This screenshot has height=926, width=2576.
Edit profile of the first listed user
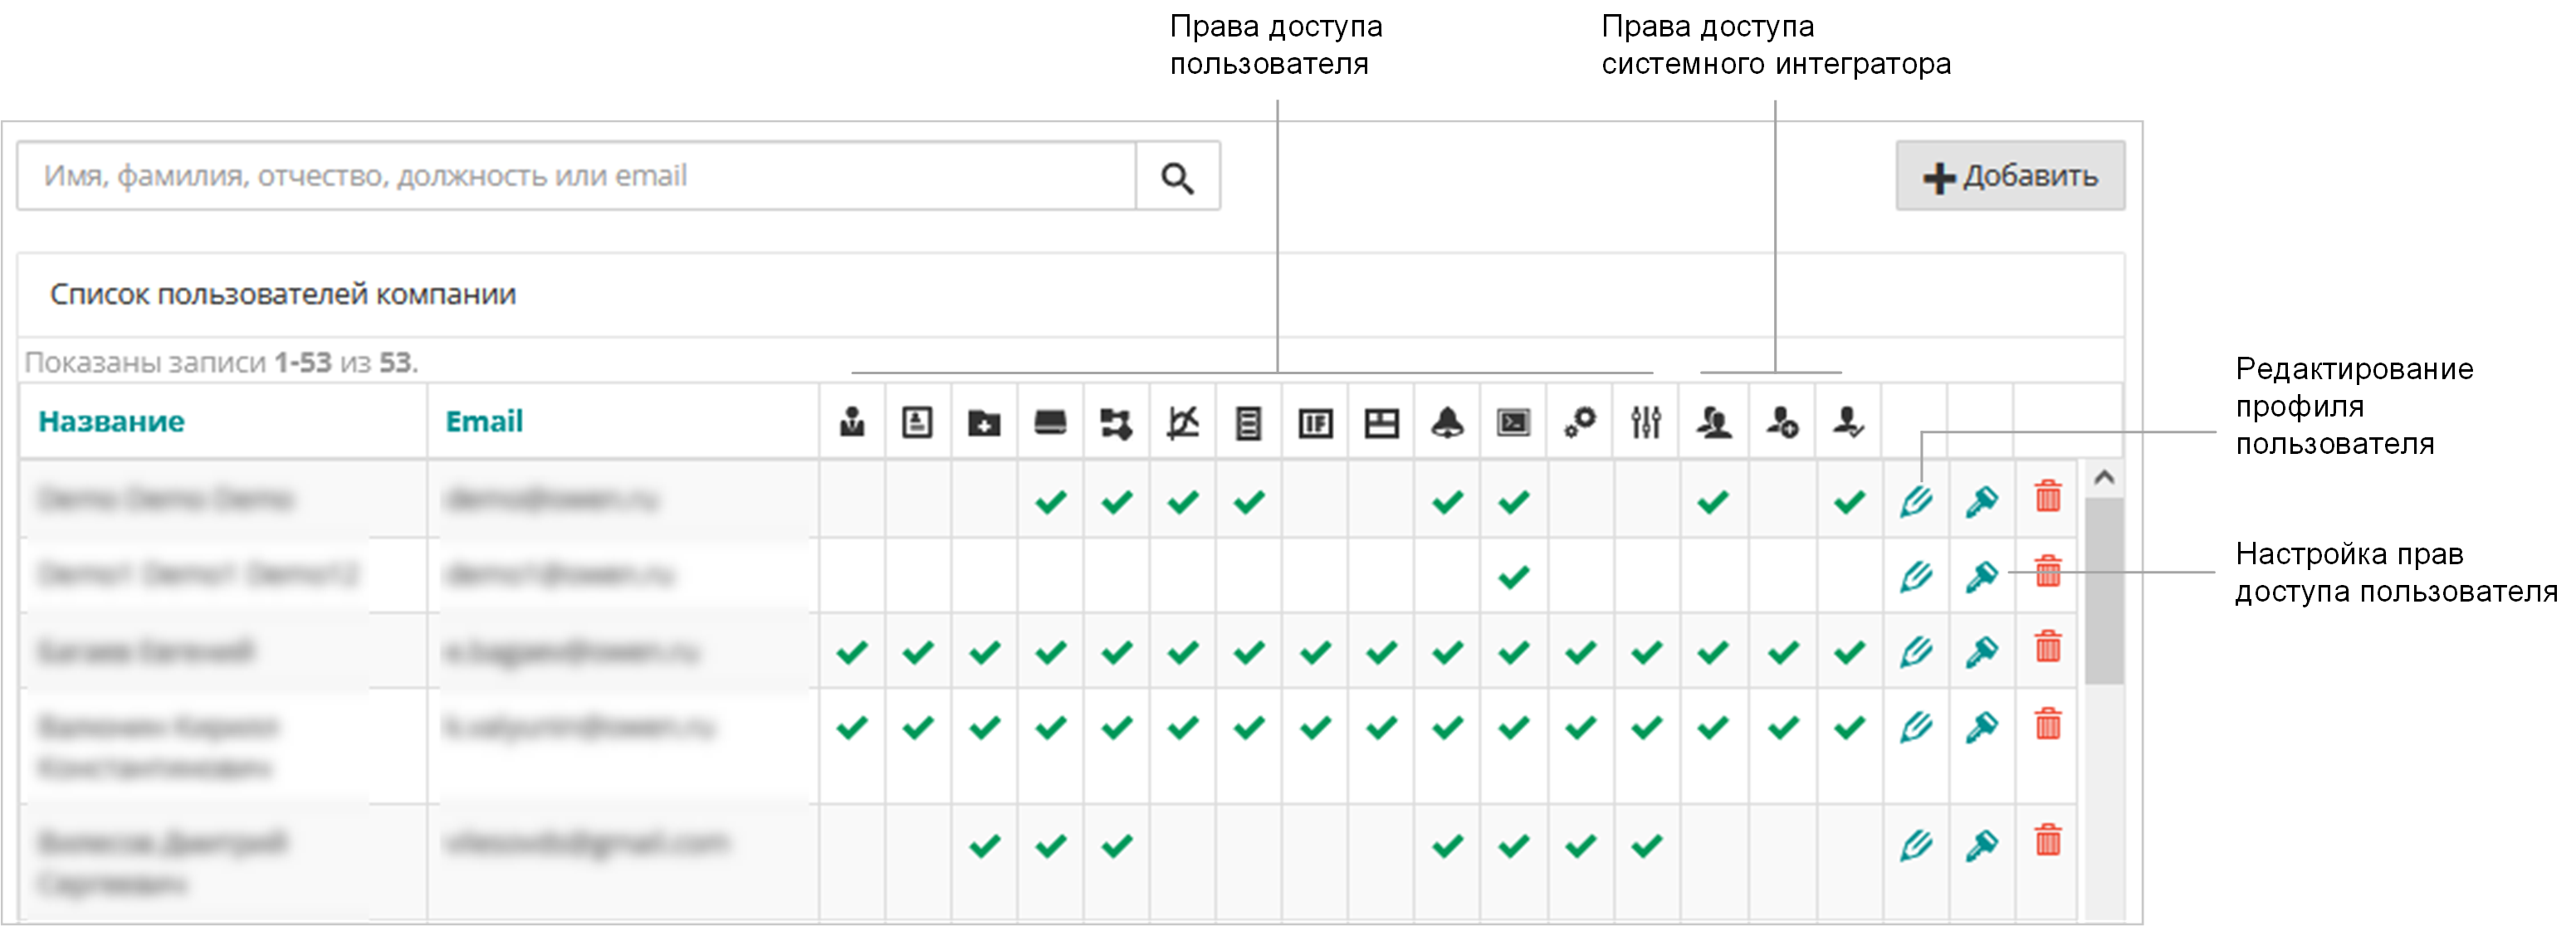click(1916, 501)
